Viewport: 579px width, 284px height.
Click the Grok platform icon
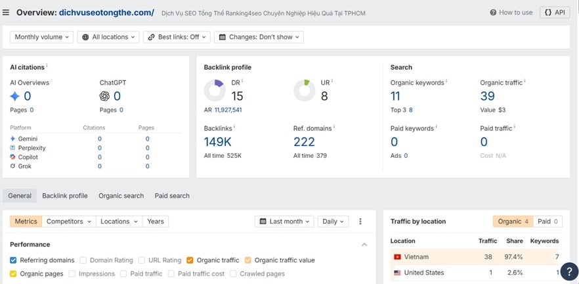tap(13, 166)
